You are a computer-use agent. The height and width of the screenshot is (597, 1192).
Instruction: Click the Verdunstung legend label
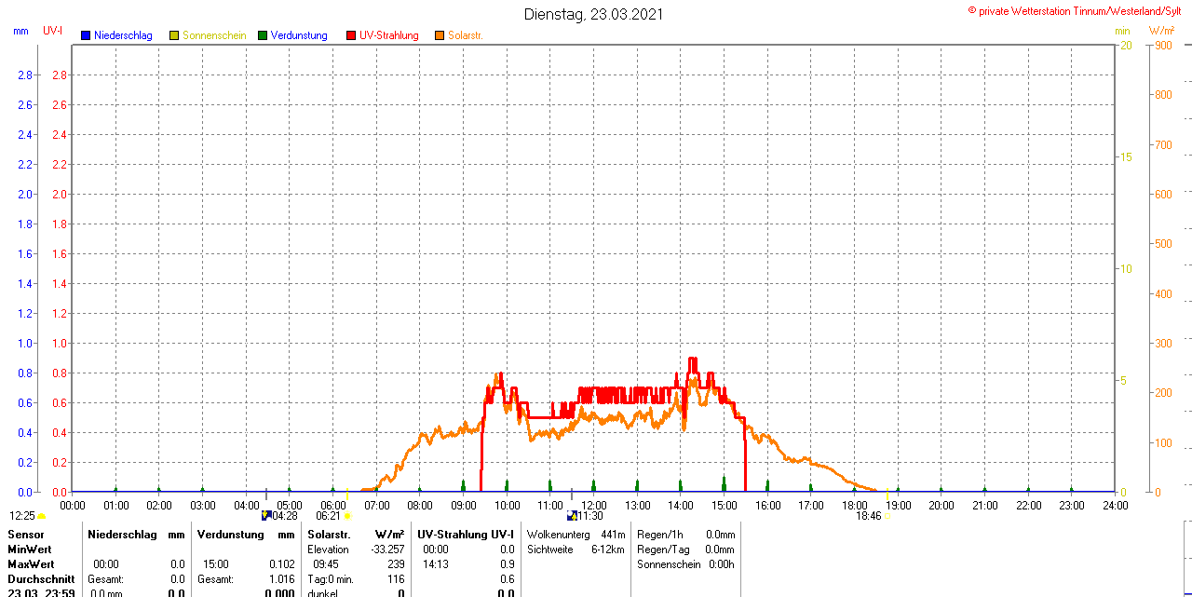[299, 35]
